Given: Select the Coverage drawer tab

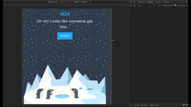Looking at the screenshot, I should pyautogui.click(x=144, y=105).
